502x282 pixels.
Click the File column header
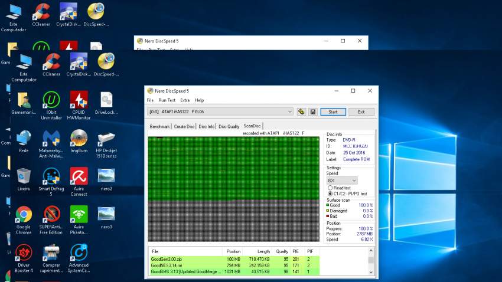185,252
